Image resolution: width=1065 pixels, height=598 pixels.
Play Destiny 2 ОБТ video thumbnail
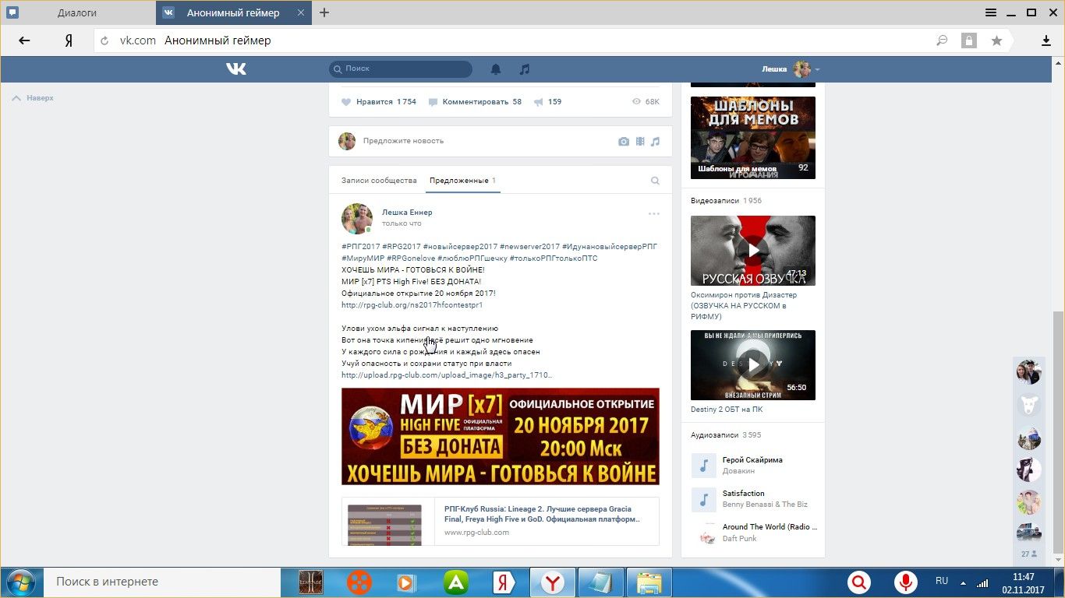coord(753,365)
